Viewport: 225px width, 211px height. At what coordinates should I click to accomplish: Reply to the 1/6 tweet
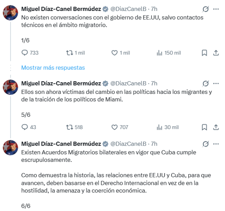(x=25, y=53)
